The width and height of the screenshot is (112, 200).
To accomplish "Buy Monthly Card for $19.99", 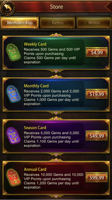I will 97,94.
